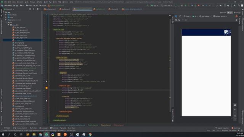Open the Default (en-us) locale dropdown

coord(220,16)
